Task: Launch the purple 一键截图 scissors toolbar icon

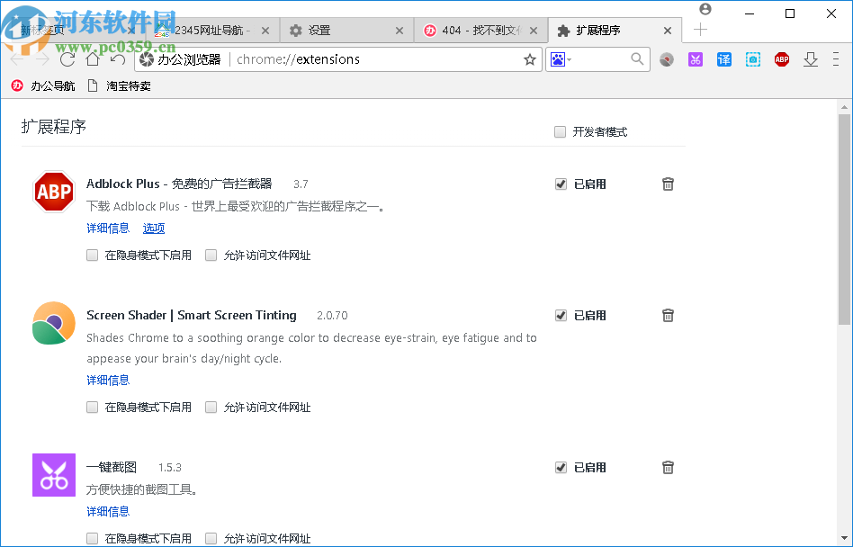Action: click(x=695, y=58)
